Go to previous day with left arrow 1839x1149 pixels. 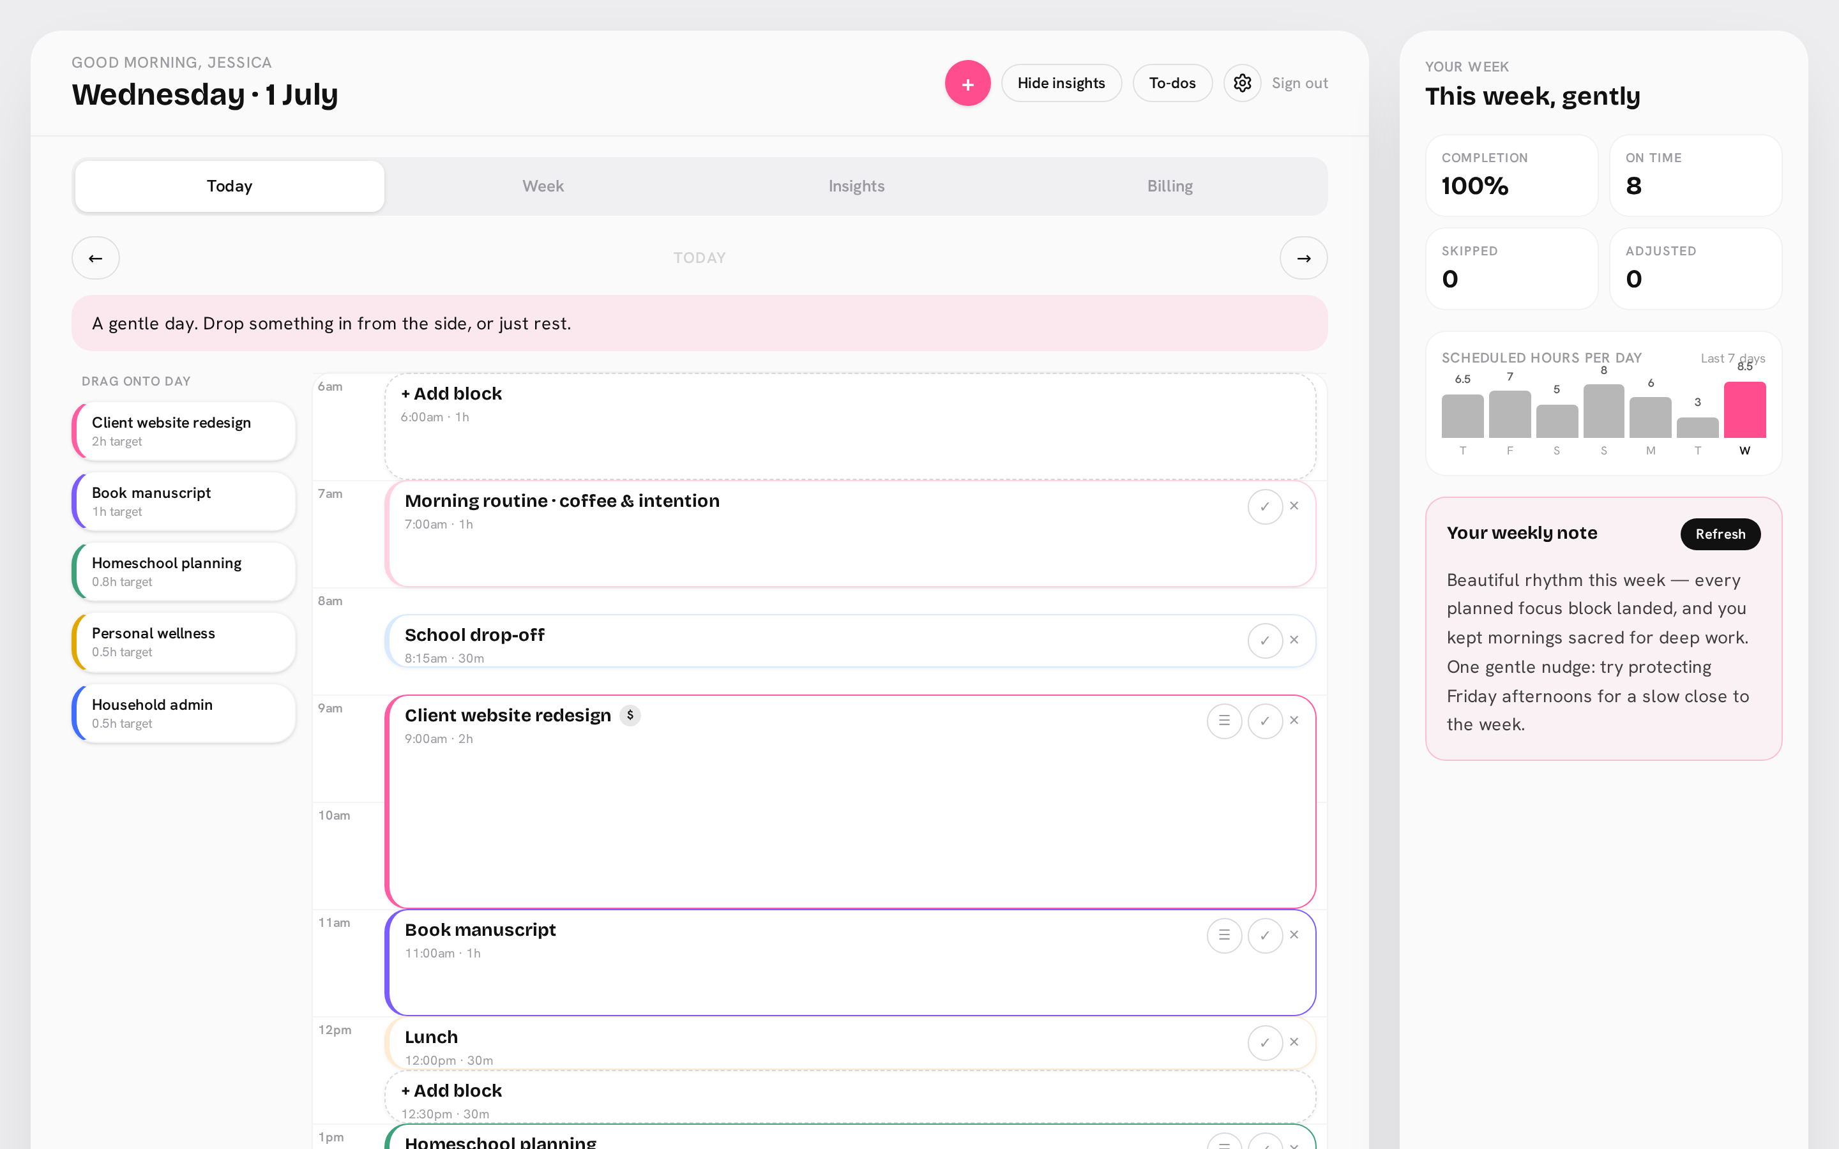96,259
